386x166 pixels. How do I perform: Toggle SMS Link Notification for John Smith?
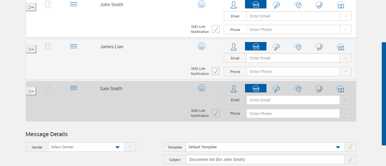coord(216,29)
